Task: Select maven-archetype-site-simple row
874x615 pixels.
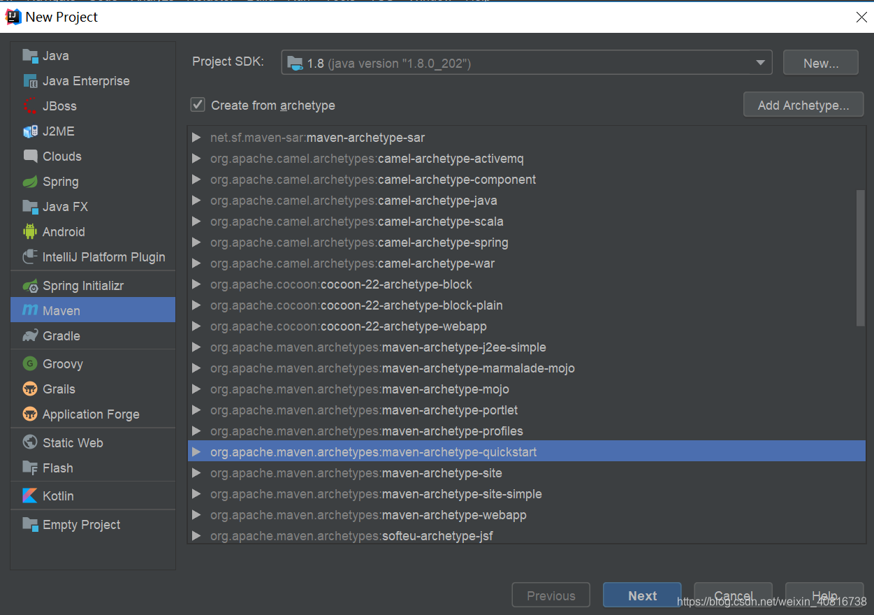Action: click(x=527, y=494)
